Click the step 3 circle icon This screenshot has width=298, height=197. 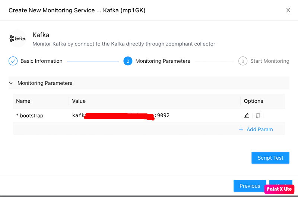tap(243, 61)
